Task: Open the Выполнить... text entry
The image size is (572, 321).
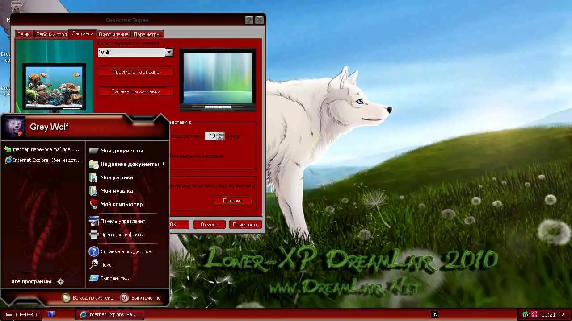Action: (116, 278)
